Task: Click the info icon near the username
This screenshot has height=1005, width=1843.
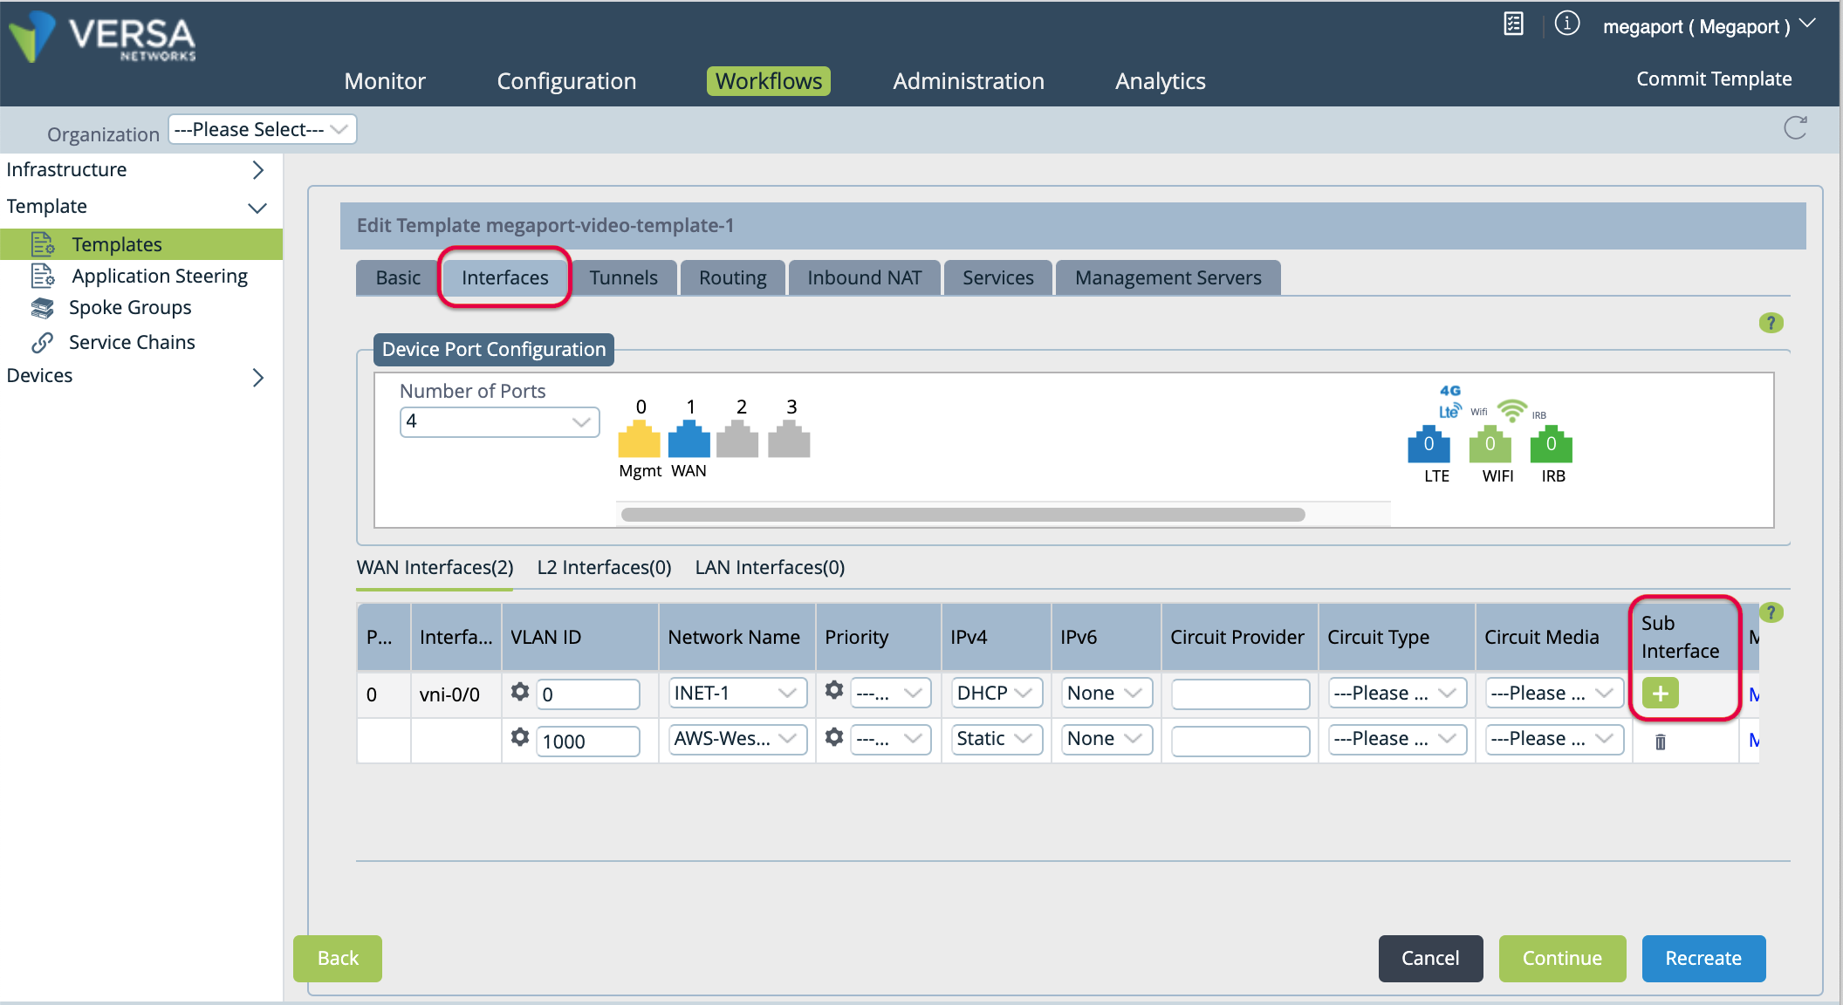Action: click(x=1566, y=24)
